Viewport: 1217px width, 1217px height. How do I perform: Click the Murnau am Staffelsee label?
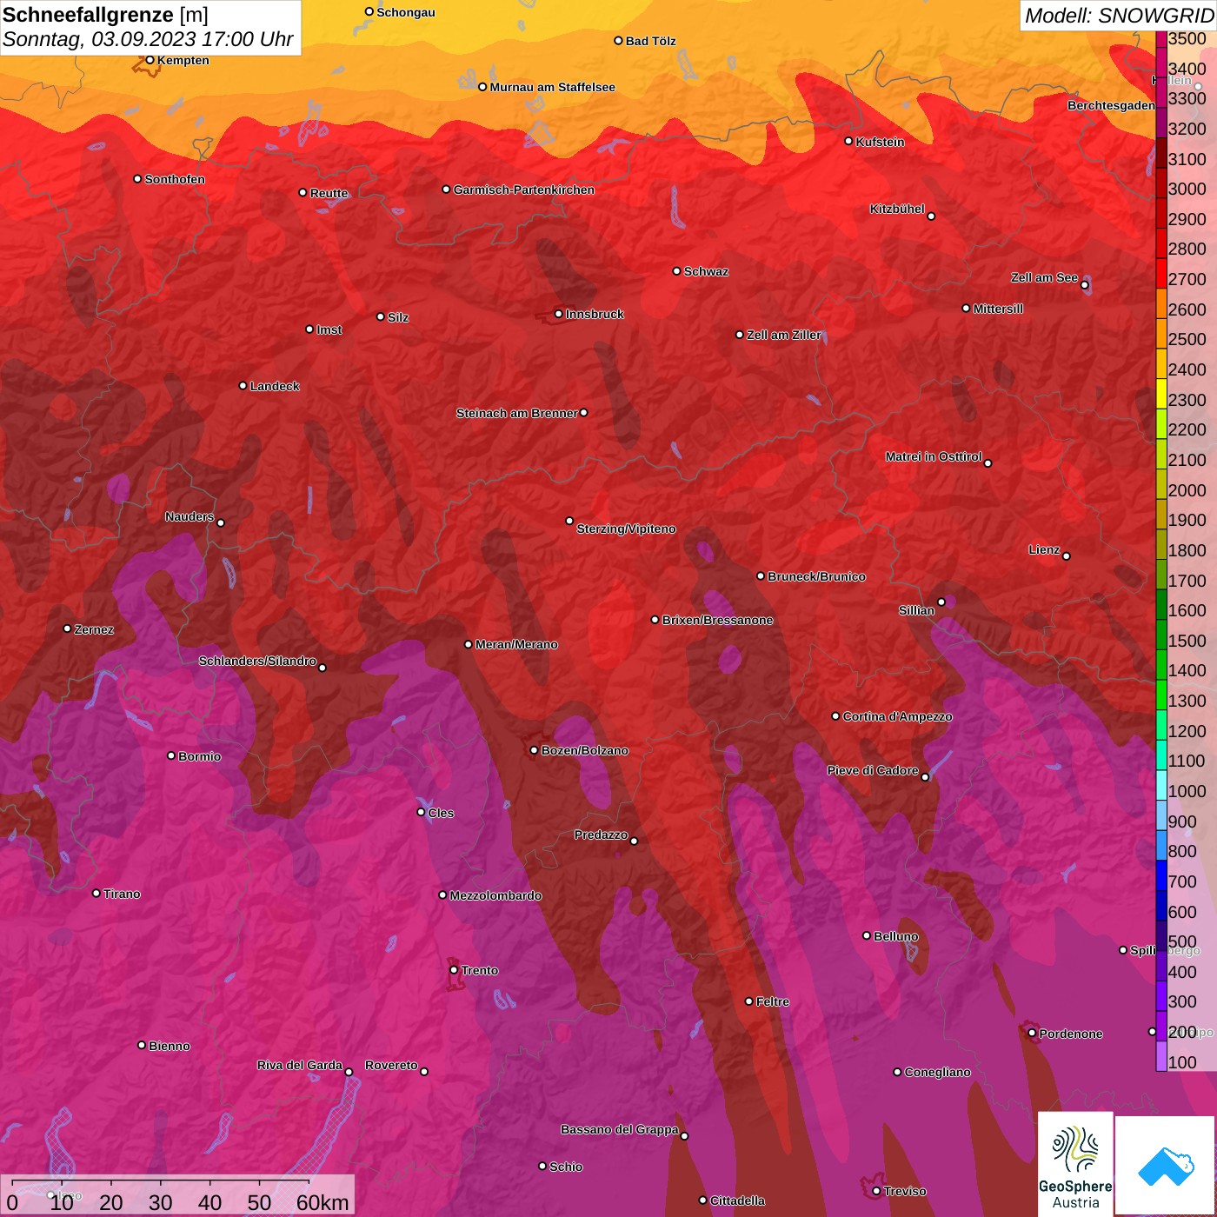coord(552,87)
